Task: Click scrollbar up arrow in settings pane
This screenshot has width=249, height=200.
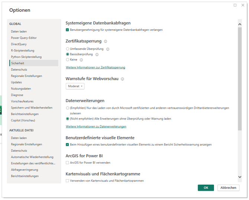Action: (x=240, y=24)
